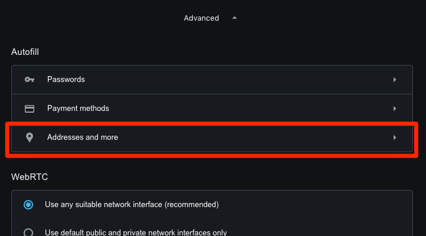Click the Autofill section heading
Screen dimensions: 426x236
25,52
